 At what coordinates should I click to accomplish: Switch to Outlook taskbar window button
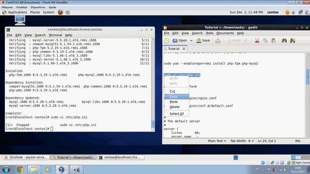26,158
